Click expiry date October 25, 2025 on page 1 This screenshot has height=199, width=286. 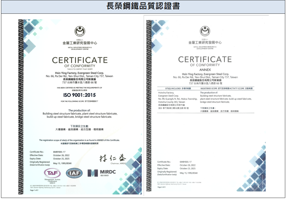(61, 159)
